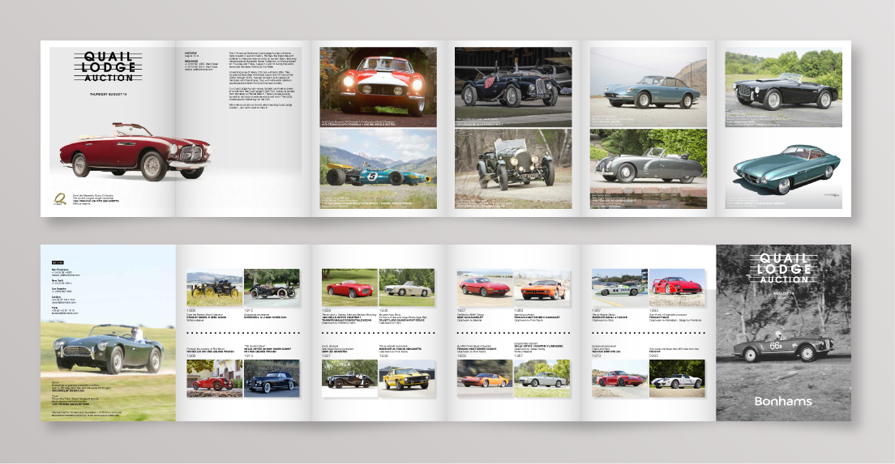This screenshot has height=464, width=895.
Task: Click the "THURSDAY AUGUST 14" date text
Action: [x=108, y=94]
